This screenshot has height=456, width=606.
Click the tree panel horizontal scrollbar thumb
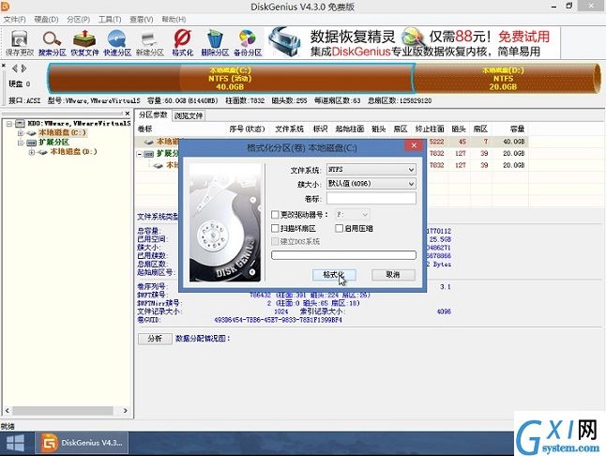point(63,410)
